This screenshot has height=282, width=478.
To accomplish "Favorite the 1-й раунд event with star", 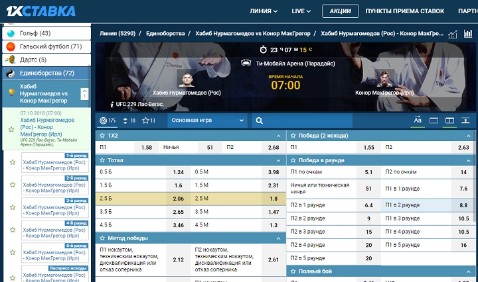I will (12, 162).
